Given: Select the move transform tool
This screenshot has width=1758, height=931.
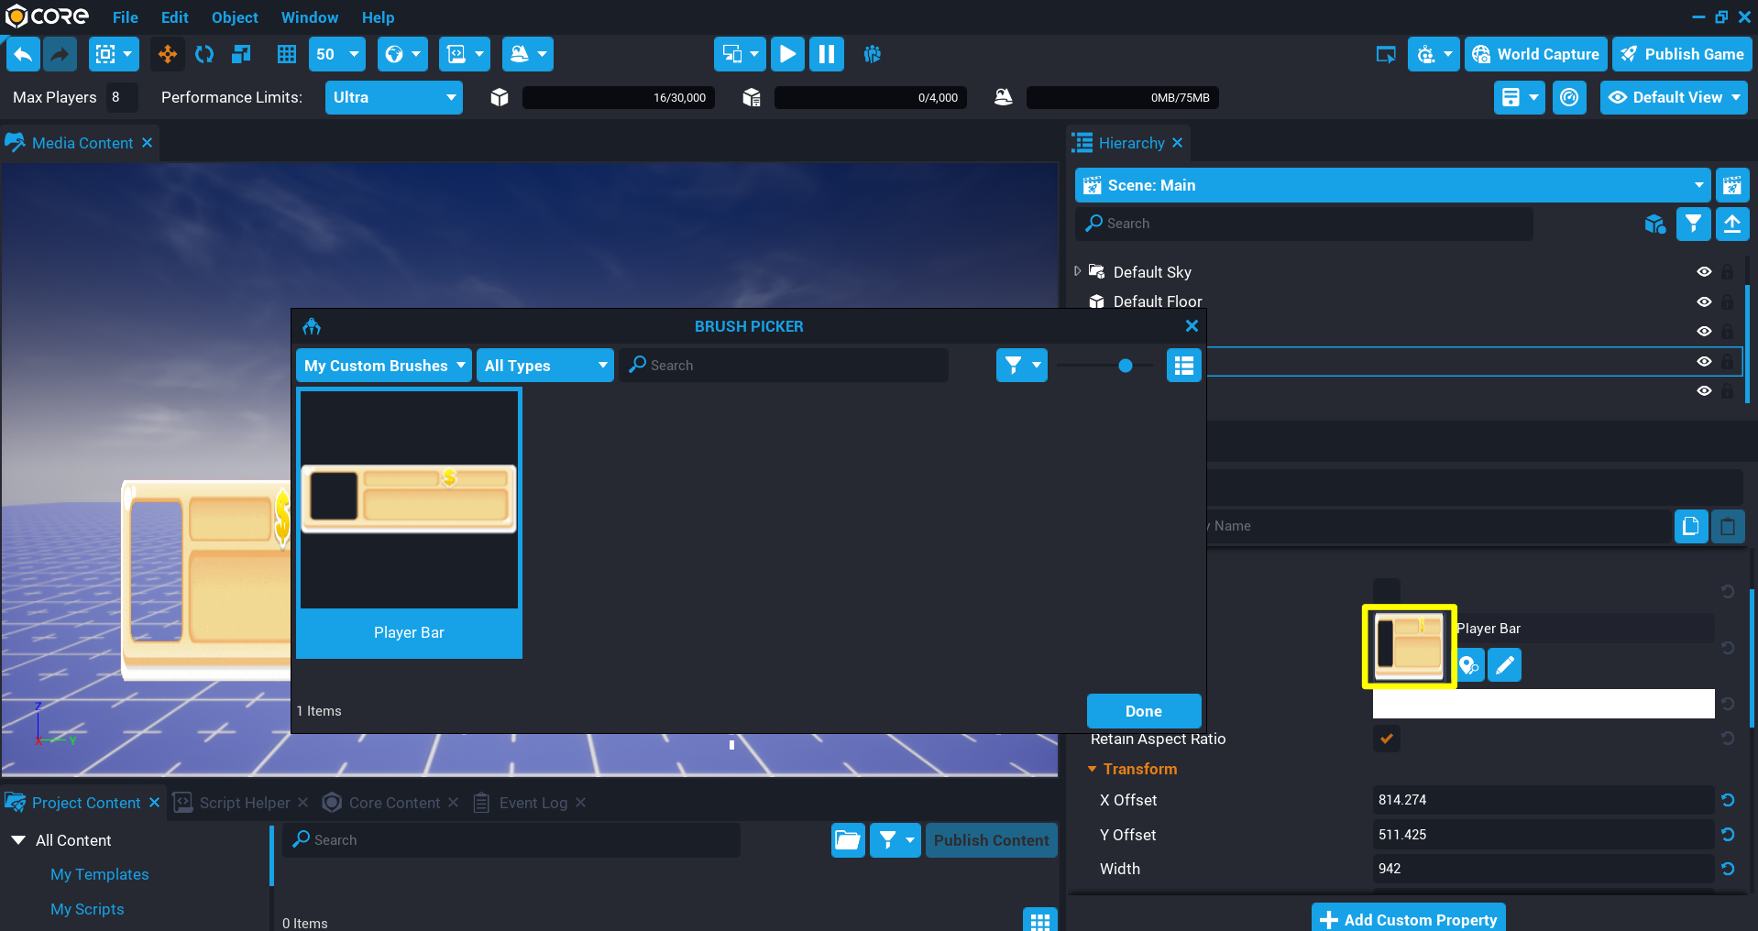Looking at the screenshot, I should 168,55.
